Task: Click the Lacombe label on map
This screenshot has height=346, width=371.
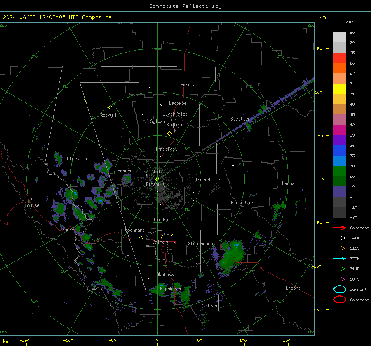Action: (x=178, y=103)
